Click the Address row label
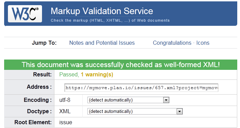 [x=39, y=87]
